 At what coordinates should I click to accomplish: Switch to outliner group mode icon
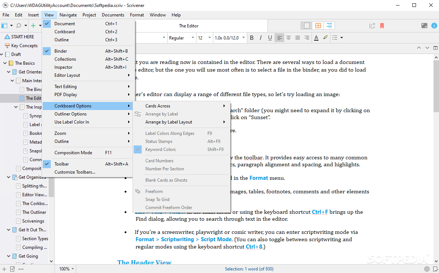click(x=329, y=26)
